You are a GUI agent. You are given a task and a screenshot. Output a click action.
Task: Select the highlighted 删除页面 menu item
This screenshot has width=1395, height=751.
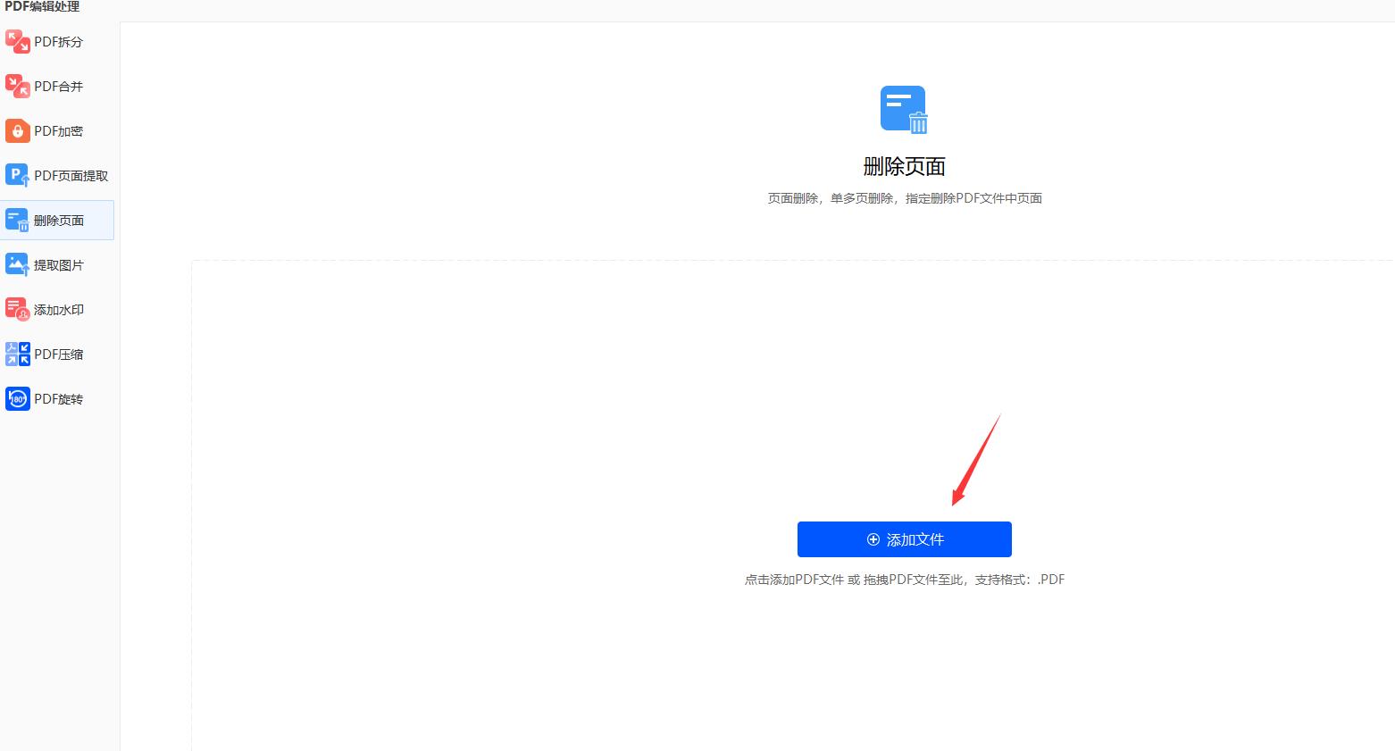tap(57, 220)
